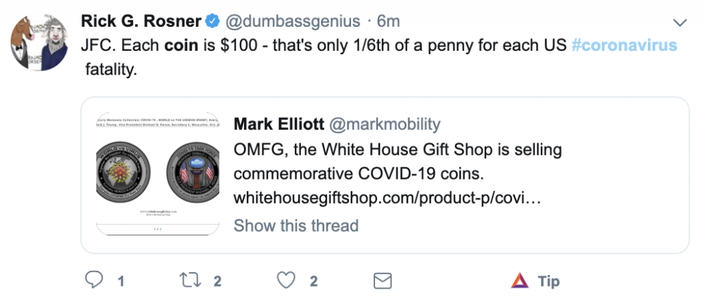Click the @markmobility handle
702x301 pixels.
tap(385, 124)
